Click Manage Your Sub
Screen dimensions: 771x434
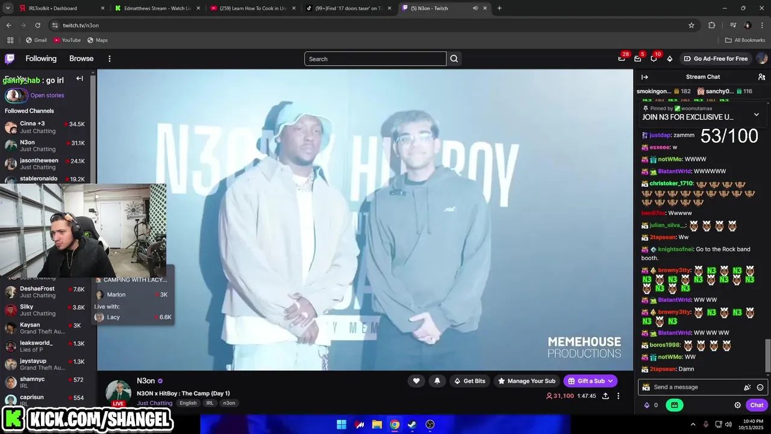click(526, 381)
